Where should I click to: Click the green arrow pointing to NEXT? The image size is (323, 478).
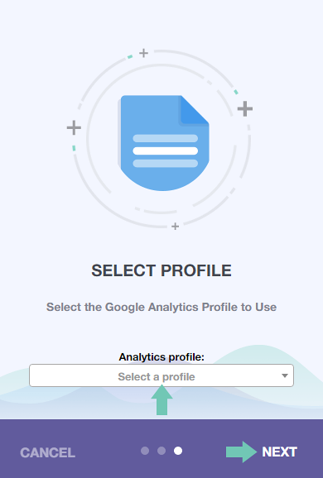click(242, 452)
